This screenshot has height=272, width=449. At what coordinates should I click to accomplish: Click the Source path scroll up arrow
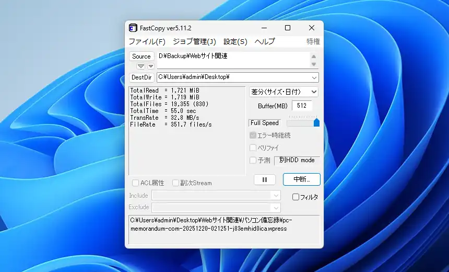(314, 56)
